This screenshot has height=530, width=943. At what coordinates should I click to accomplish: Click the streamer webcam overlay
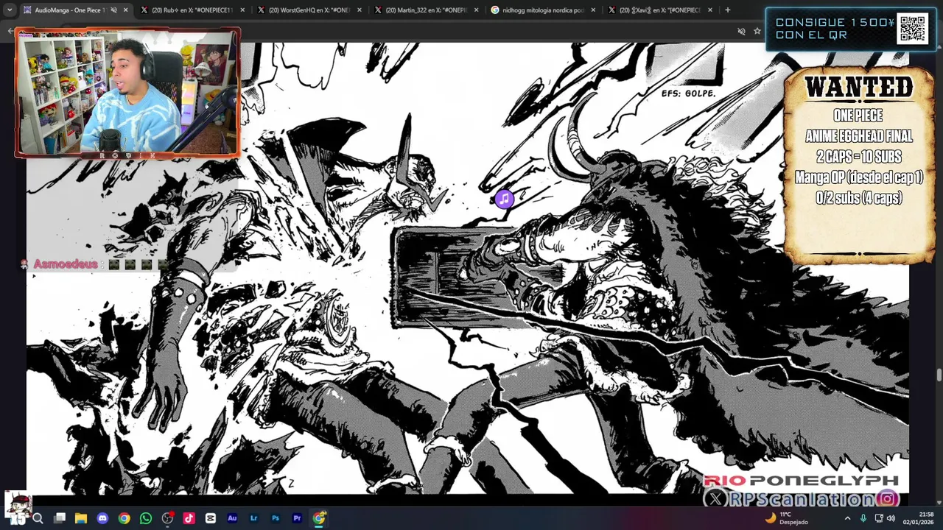[x=127, y=93]
